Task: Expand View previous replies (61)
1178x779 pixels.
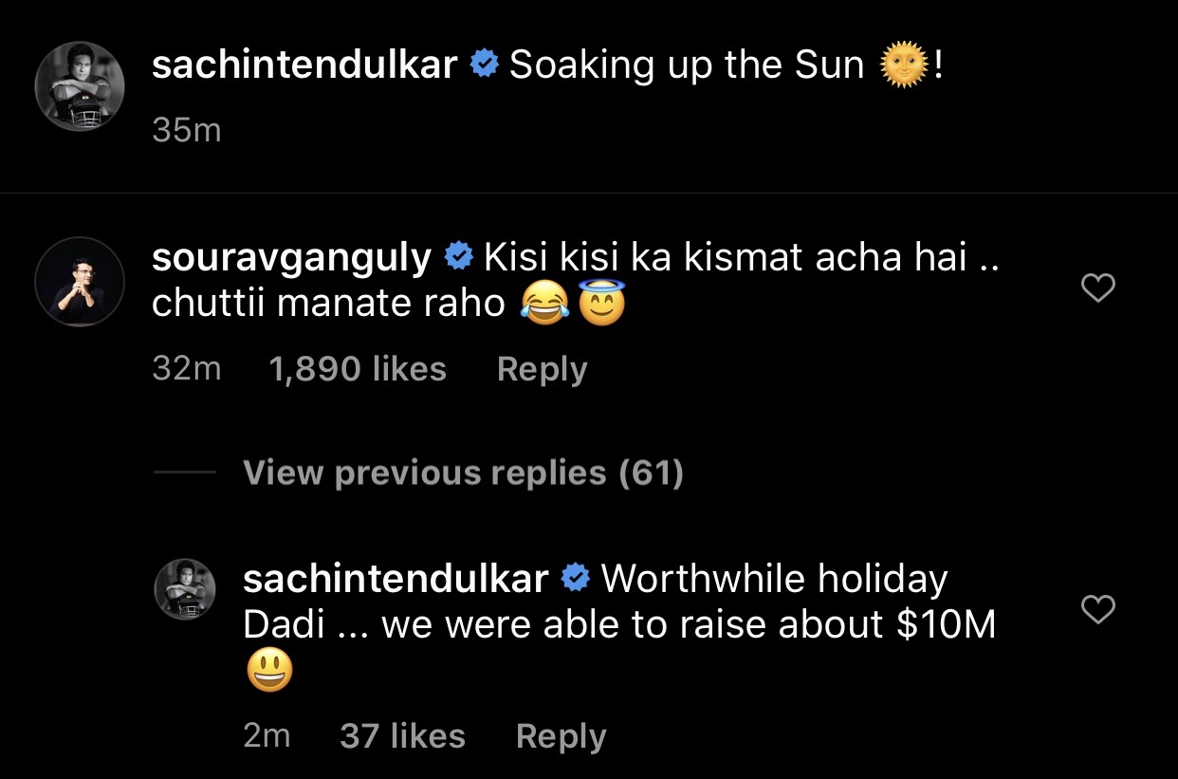Action: tap(463, 473)
